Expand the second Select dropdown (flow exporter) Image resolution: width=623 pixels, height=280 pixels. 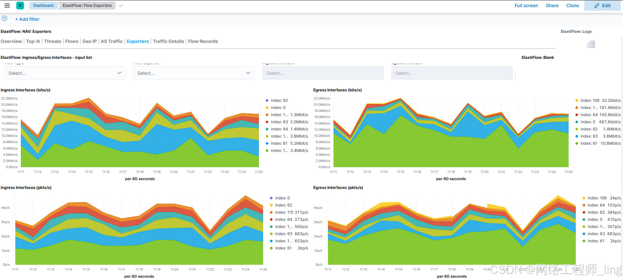[x=194, y=73]
